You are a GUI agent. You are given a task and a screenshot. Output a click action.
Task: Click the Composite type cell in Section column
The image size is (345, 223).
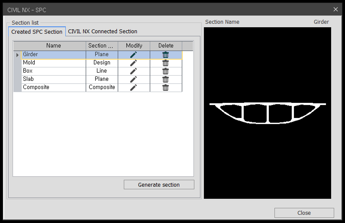(x=102, y=88)
